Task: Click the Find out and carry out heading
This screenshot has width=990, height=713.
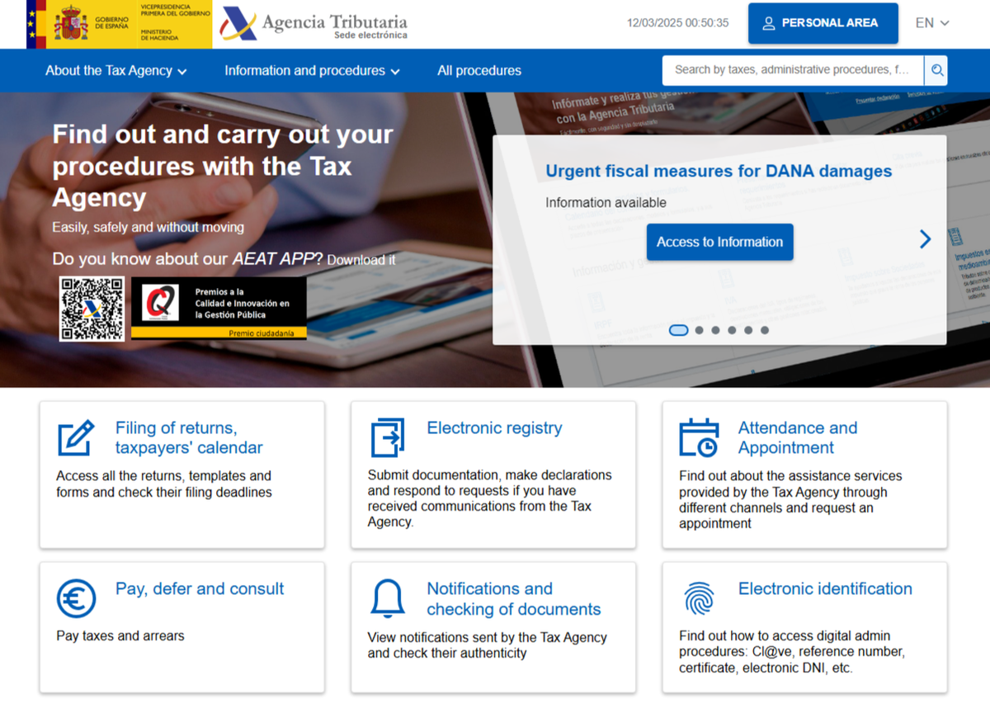Action: tap(223, 166)
